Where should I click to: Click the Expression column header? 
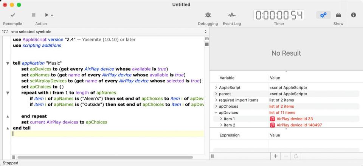[230, 135]
